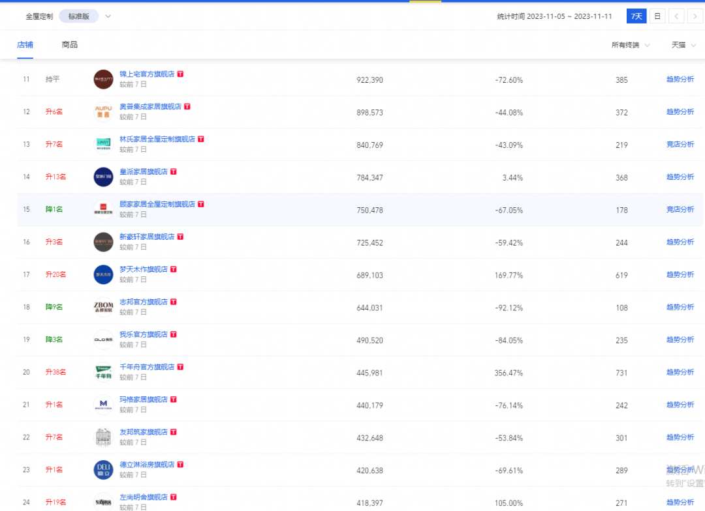Click the 新豪轩家居旗舰店 logo

pyautogui.click(x=103, y=242)
